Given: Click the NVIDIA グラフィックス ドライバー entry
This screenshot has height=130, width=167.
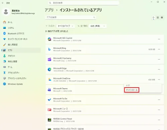Looking at the screenshot, I should [x=105, y=128].
